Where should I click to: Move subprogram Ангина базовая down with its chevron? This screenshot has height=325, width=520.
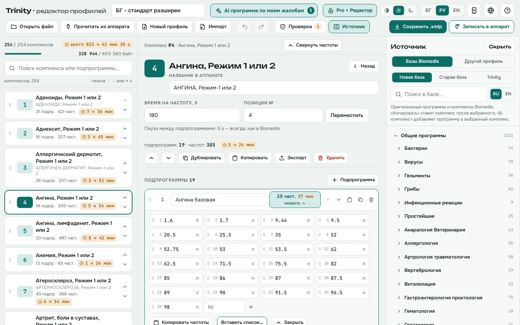coord(339,200)
